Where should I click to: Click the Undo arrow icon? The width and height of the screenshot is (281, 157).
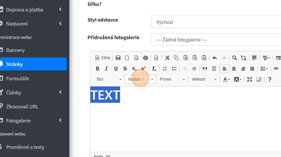[x=214, y=58]
